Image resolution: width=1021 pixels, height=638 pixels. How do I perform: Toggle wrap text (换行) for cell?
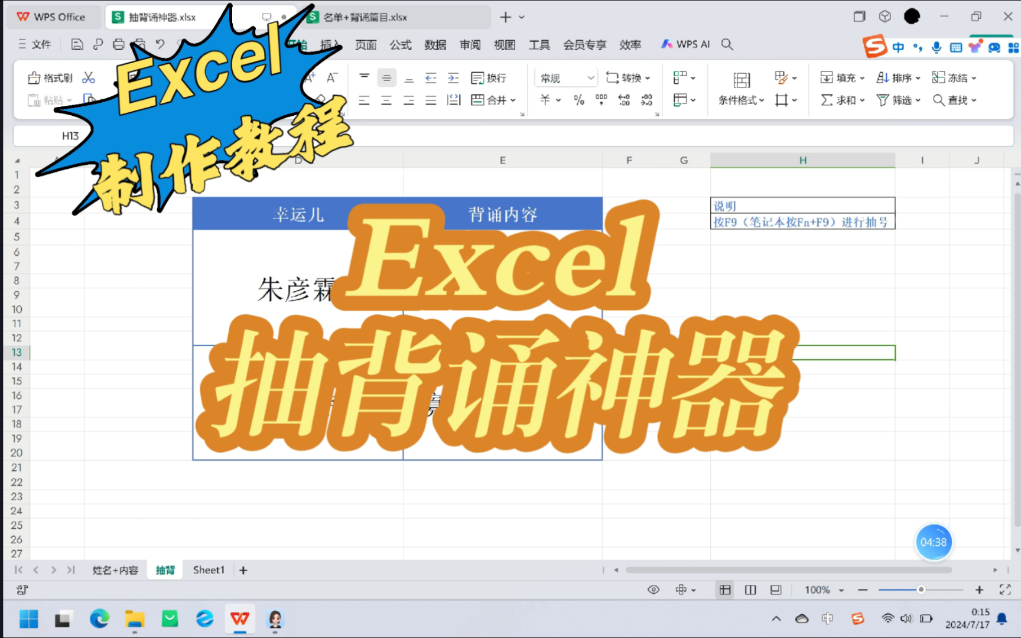coord(491,77)
